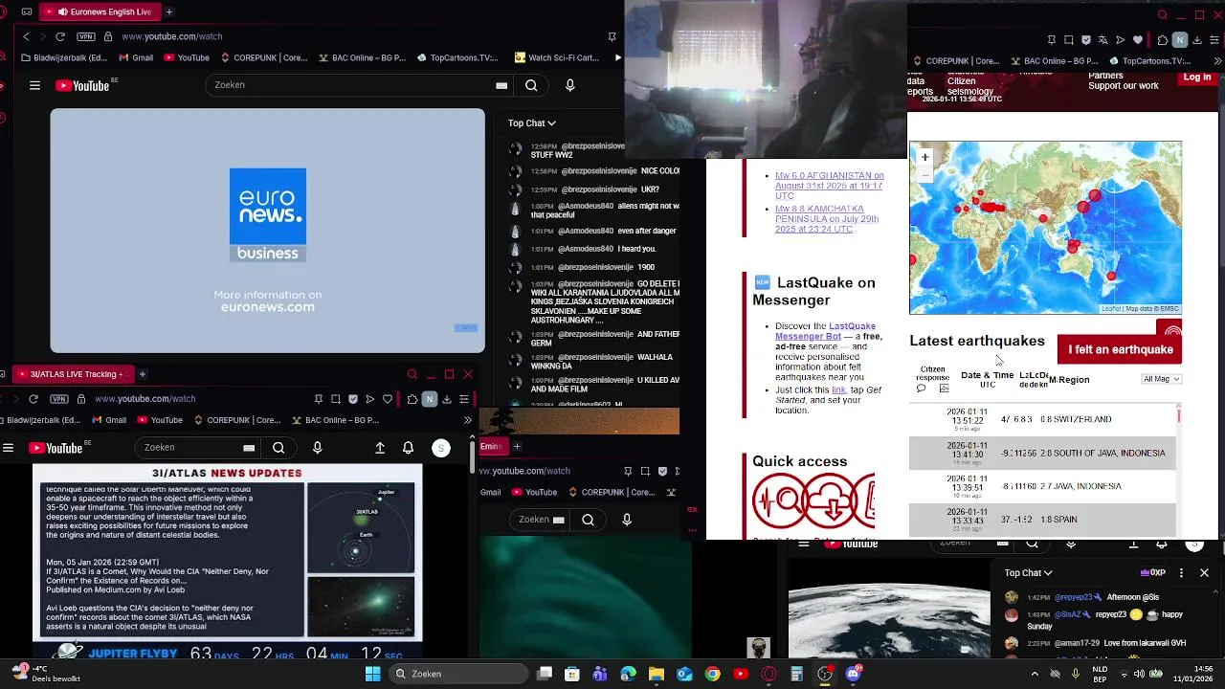This screenshot has height=689, width=1225.
Task: Open File Explorer from the taskbar
Action: pos(657,674)
